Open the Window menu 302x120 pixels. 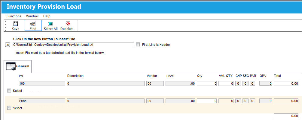pyautogui.click(x=32, y=16)
